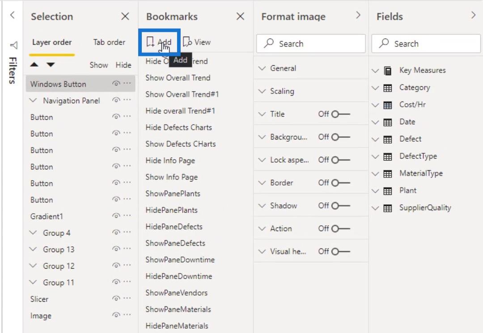Select the Hide Defects Charts bookmark
The width and height of the screenshot is (483, 333).
pos(178,127)
